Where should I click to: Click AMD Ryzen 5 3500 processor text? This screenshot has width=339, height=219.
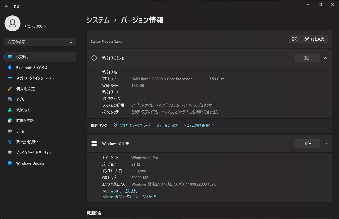point(162,79)
